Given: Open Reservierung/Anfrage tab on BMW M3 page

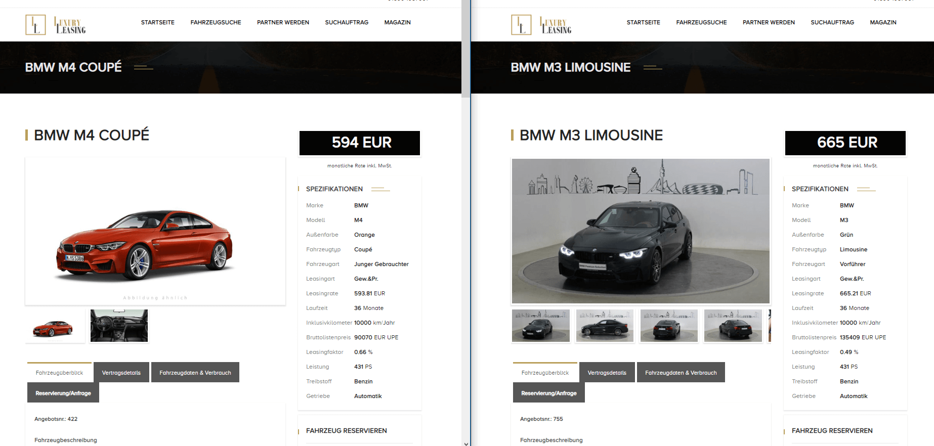Looking at the screenshot, I should 549,393.
